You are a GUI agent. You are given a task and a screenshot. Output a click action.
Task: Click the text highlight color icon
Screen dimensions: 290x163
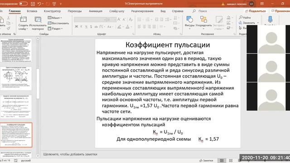119,27
